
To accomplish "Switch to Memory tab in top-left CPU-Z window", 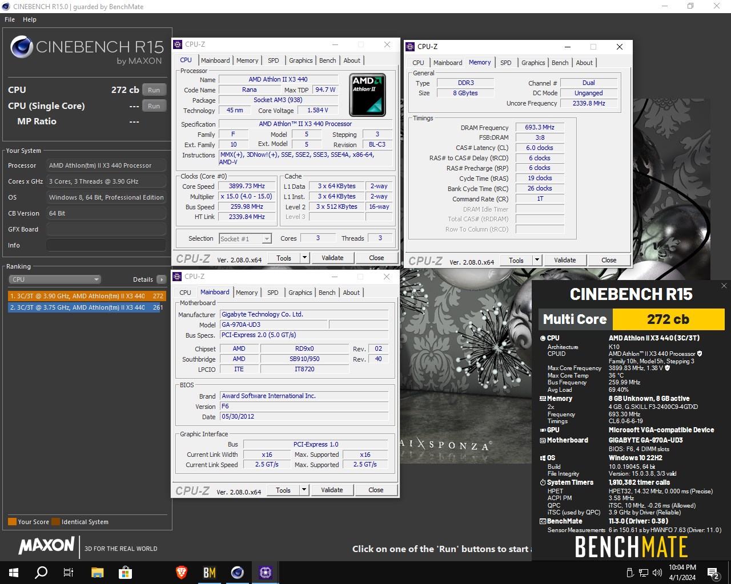I will 247,60.
